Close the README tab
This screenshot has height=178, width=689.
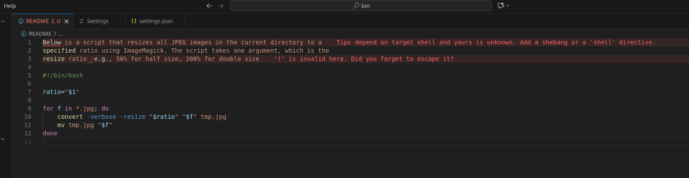point(67,21)
